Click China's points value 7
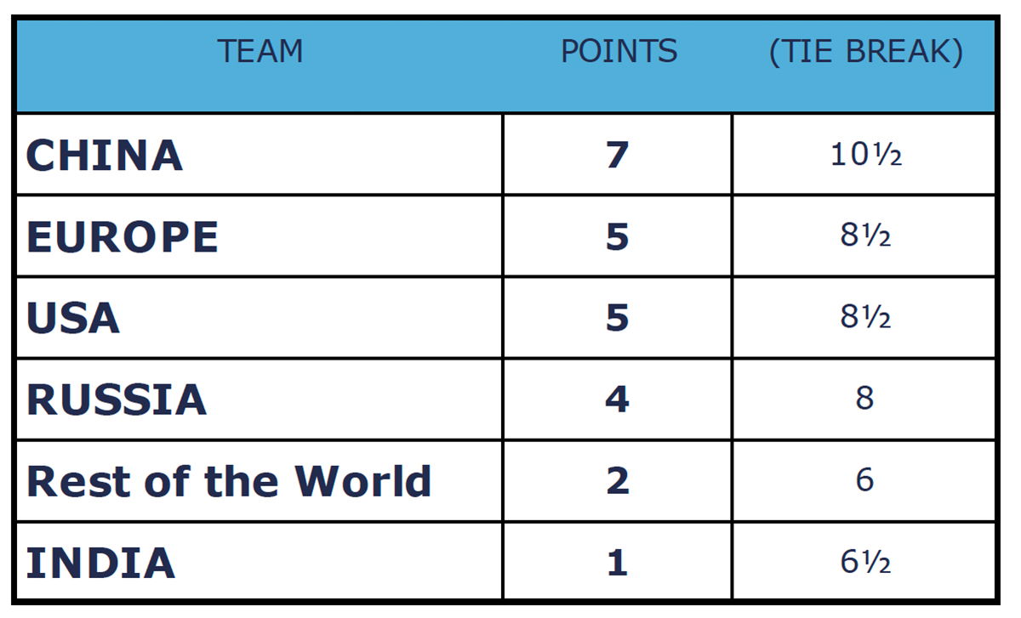This screenshot has width=1021, height=618. click(618, 156)
